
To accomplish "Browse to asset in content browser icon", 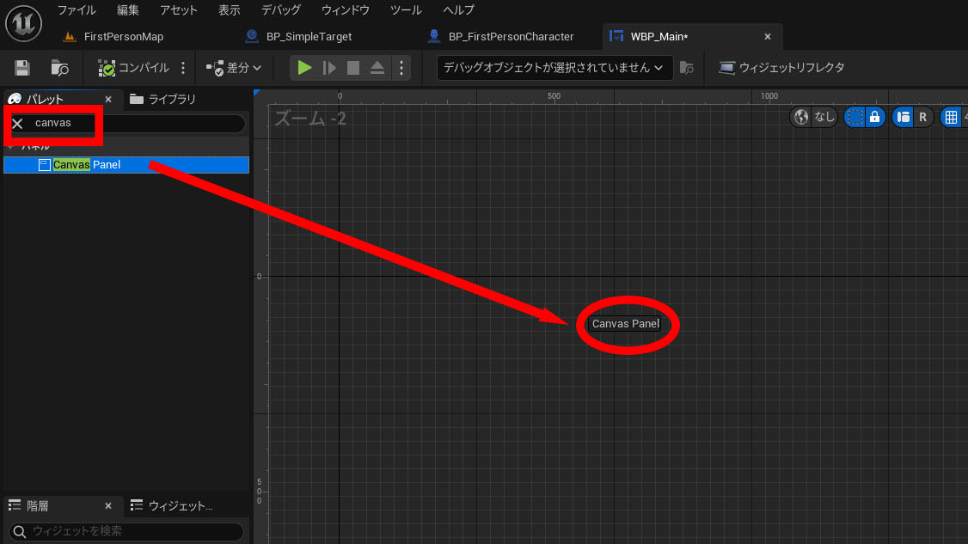I will click(59, 68).
